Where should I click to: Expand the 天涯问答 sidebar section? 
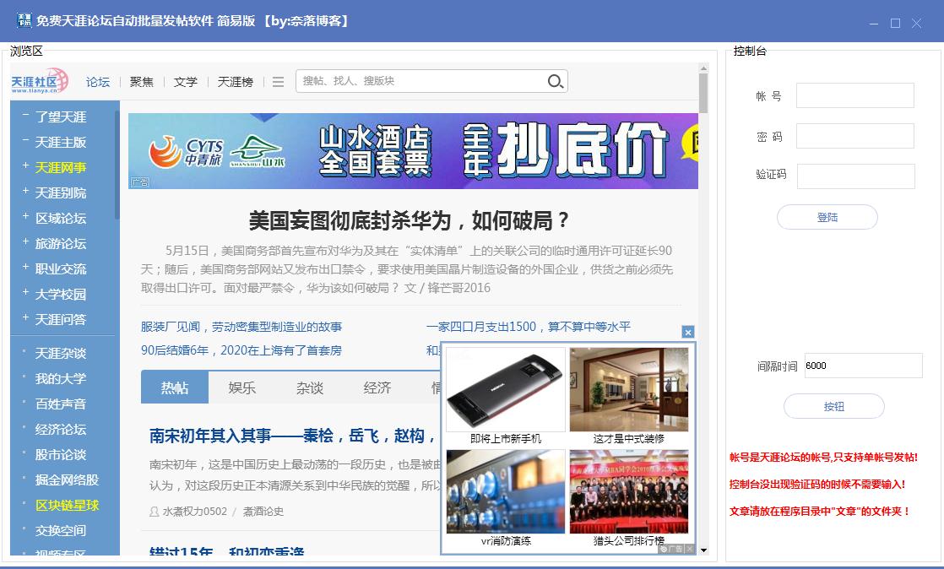tap(25, 317)
